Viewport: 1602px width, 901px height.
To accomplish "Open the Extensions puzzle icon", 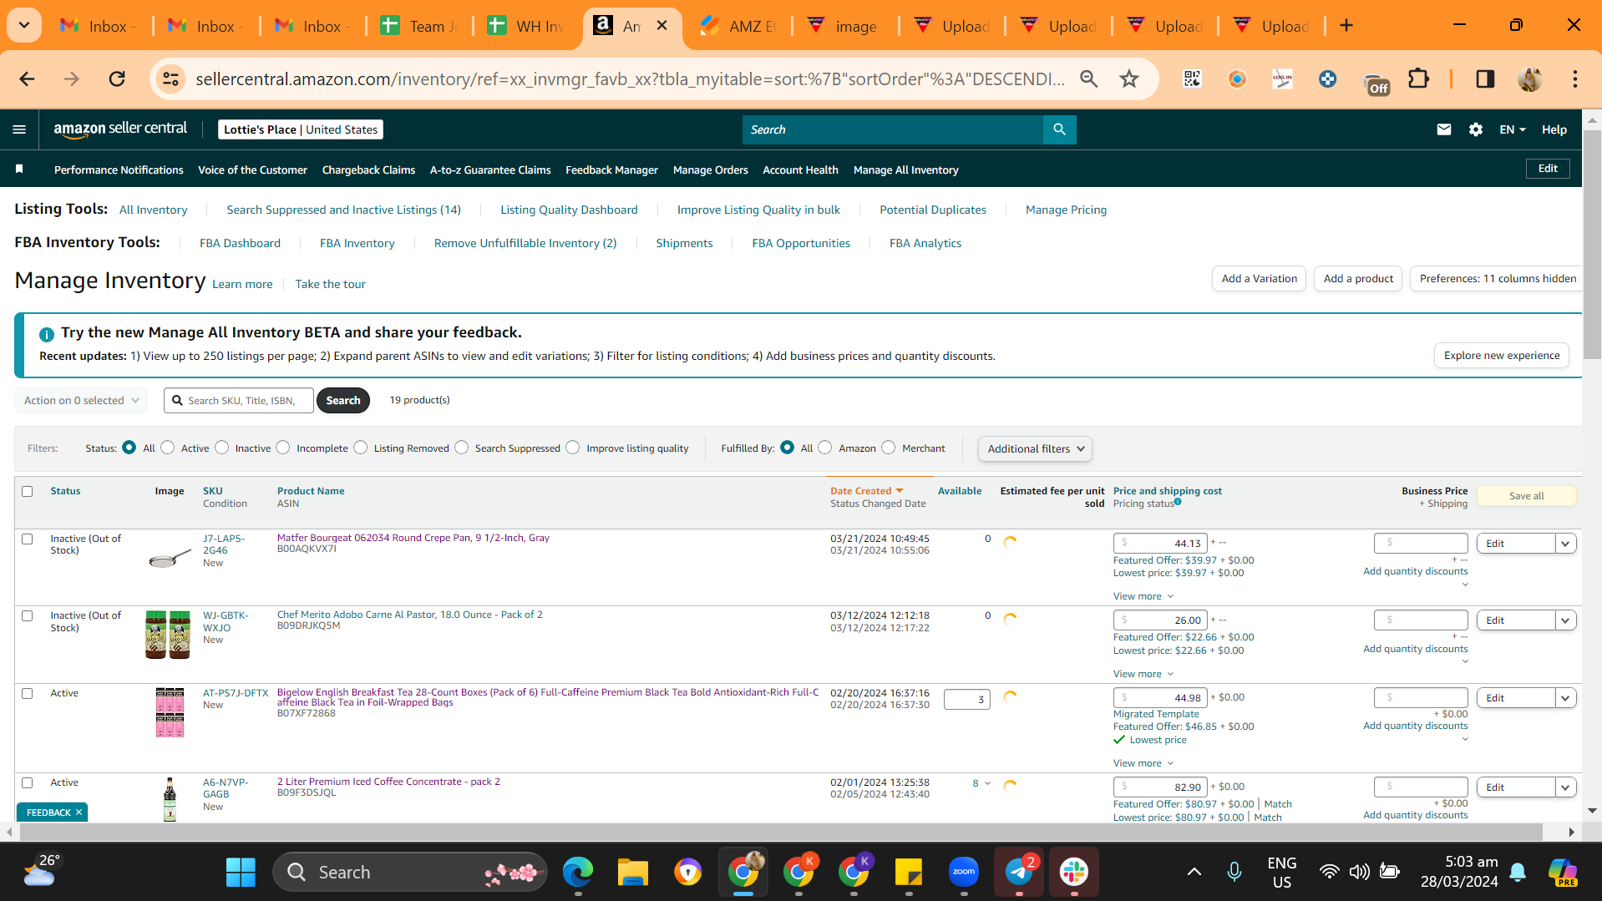I will [x=1418, y=79].
